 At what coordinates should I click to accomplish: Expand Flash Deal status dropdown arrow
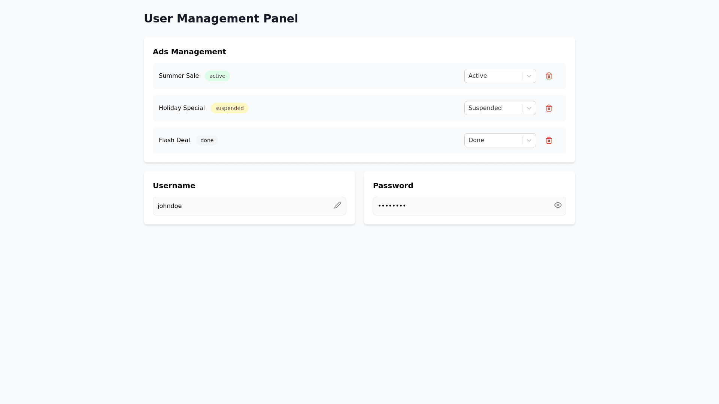coord(529,140)
